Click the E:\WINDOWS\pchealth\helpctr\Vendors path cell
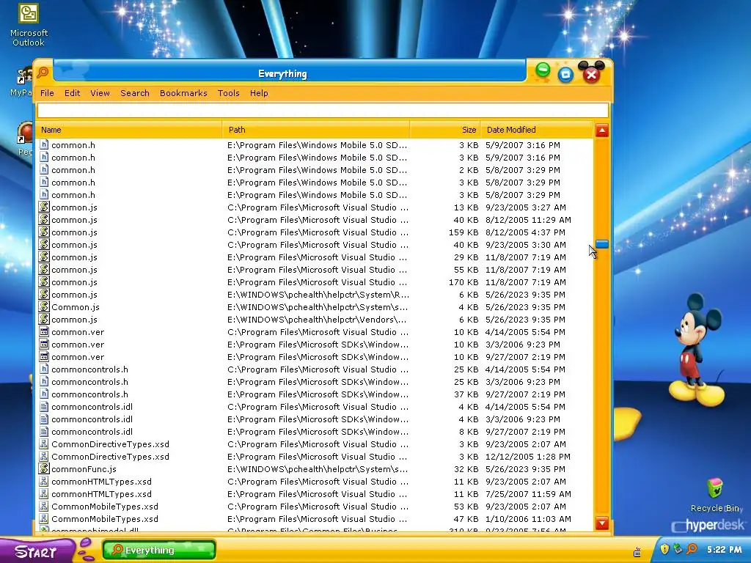The height and width of the screenshot is (563, 751). [317, 320]
